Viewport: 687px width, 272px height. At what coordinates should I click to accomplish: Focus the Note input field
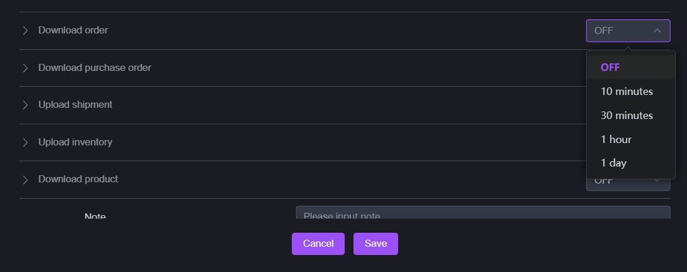(481, 213)
